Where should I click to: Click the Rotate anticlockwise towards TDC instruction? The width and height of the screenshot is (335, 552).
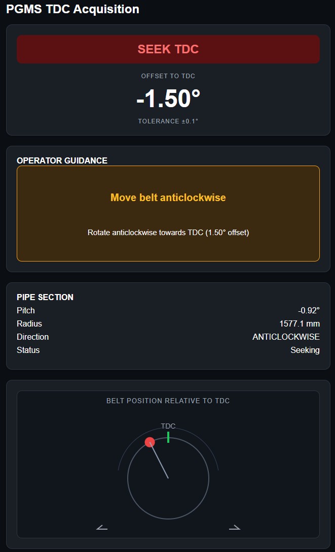click(x=168, y=233)
